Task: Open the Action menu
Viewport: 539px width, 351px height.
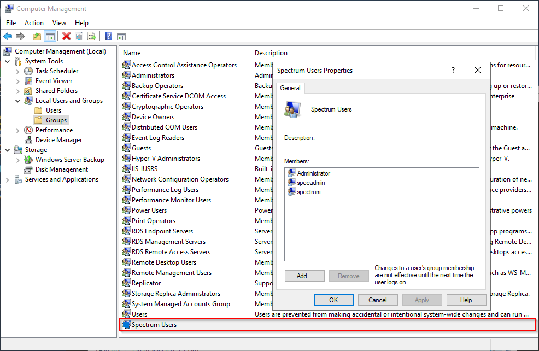Action: tap(34, 23)
